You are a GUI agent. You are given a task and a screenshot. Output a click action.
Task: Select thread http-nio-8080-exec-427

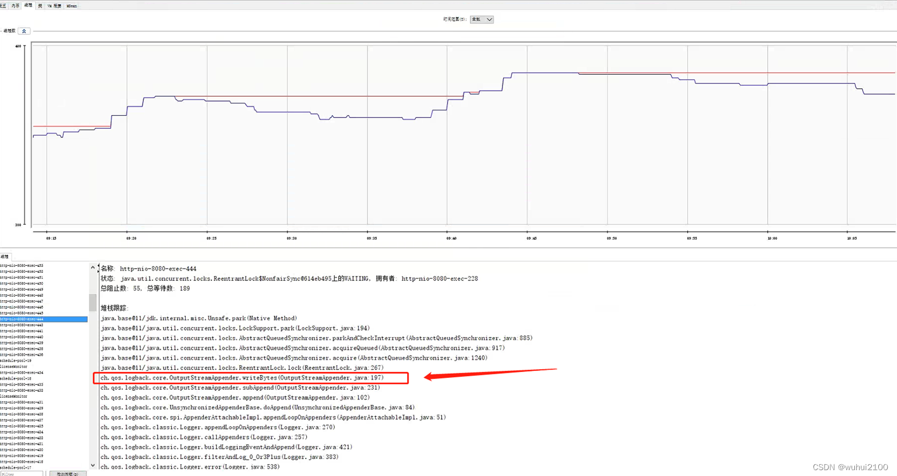(x=22, y=420)
